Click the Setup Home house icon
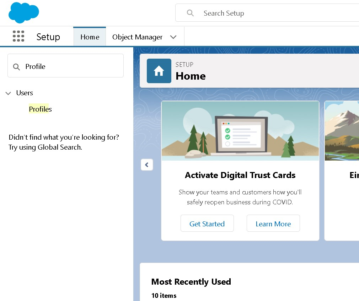 tap(159, 71)
